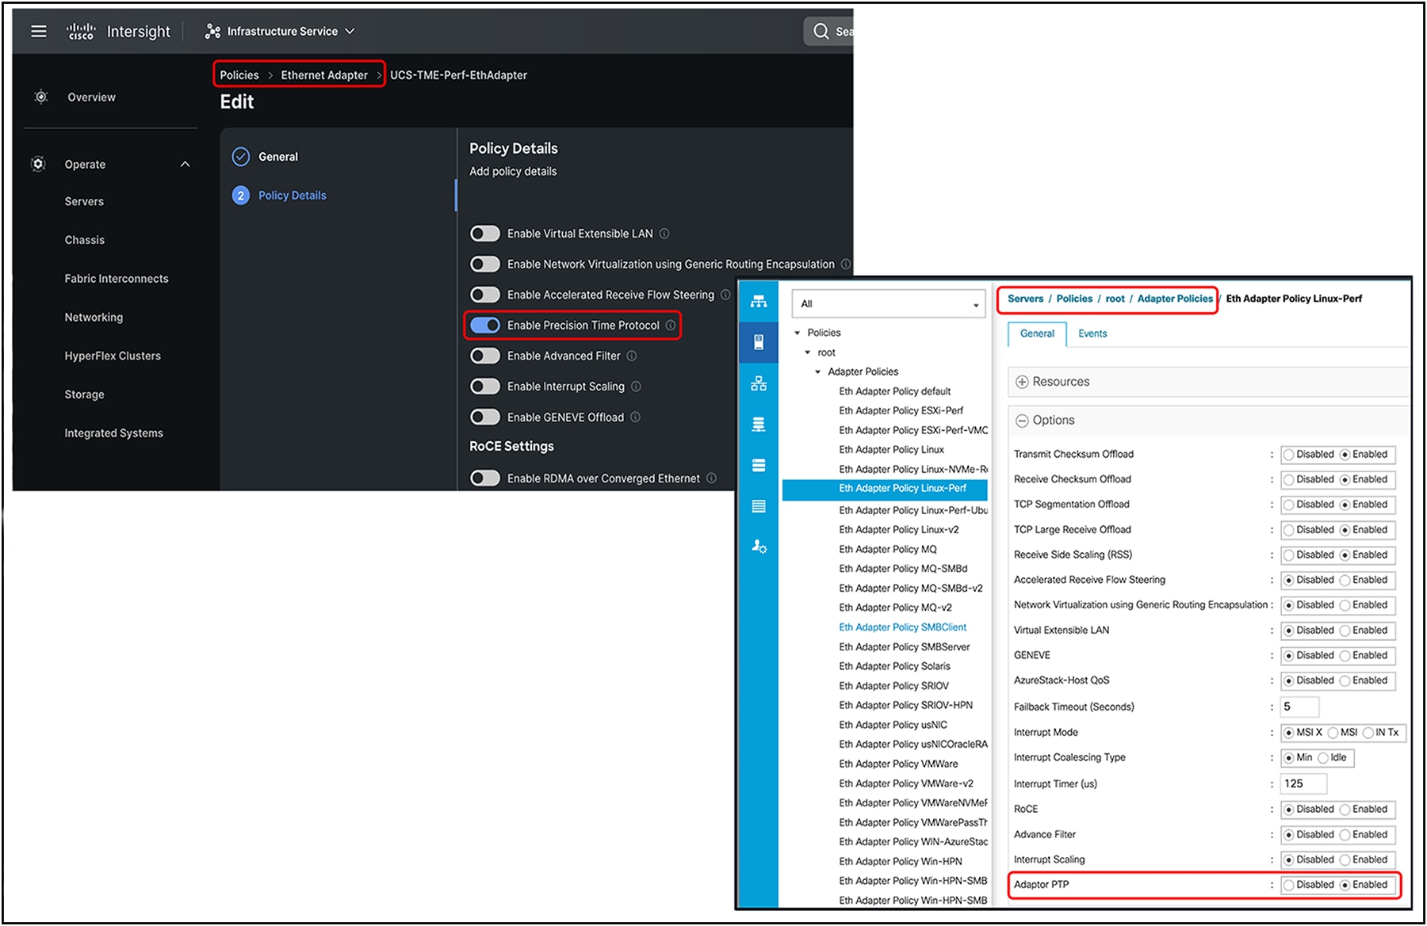The image size is (1427, 926).
Task: Select Eth Adapter Policy VMWare tree row
Action: pos(898,764)
